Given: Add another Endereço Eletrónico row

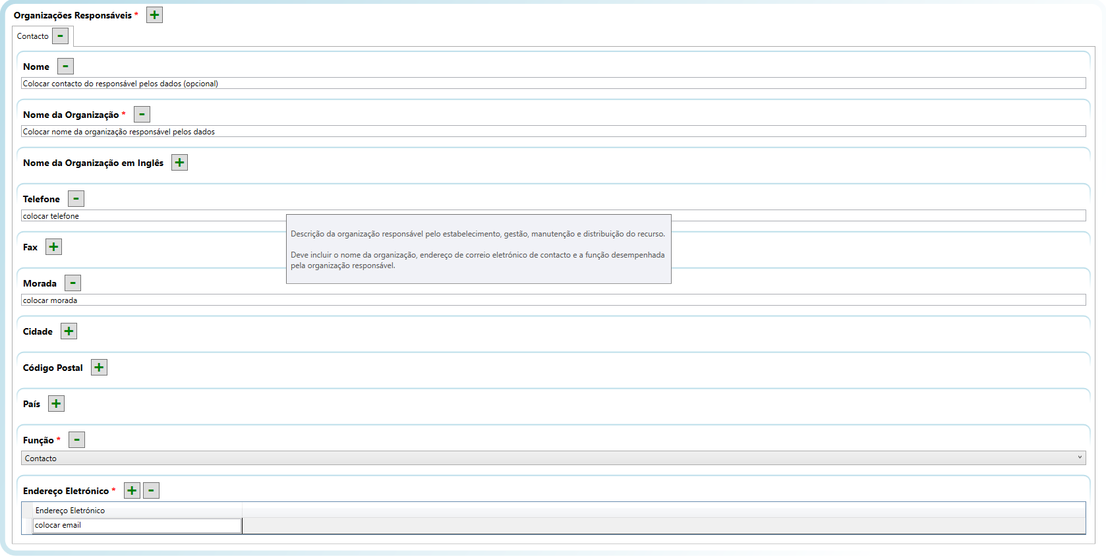Looking at the screenshot, I should tap(132, 491).
